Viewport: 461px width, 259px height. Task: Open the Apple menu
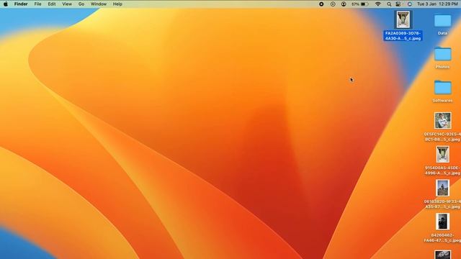click(x=6, y=4)
